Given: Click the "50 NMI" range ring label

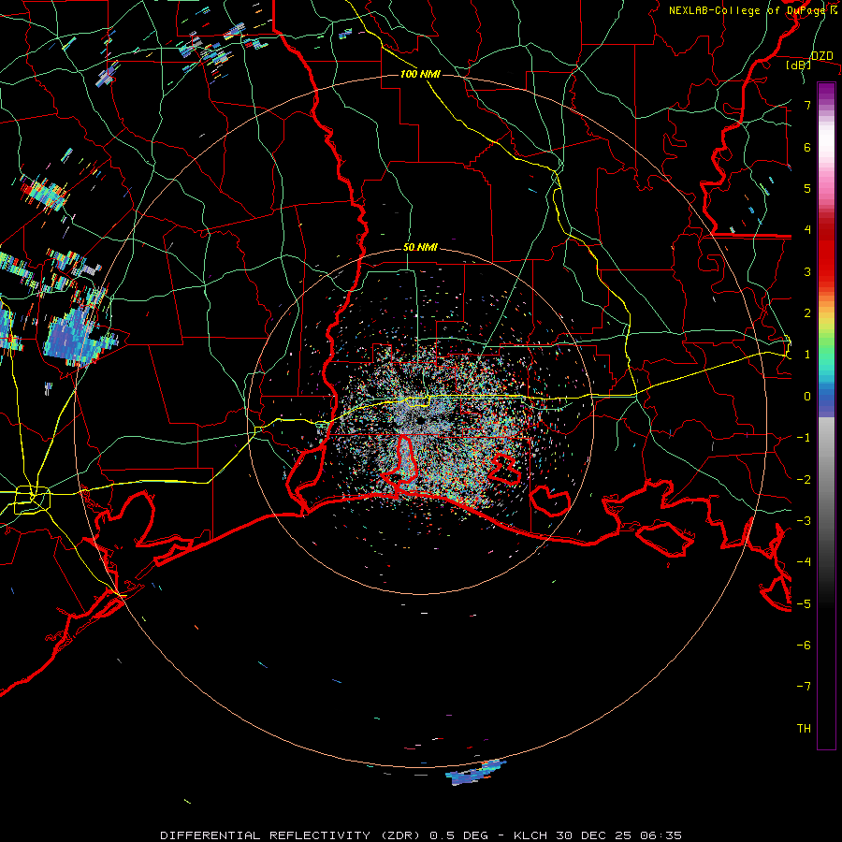Looking at the screenshot, I should [420, 248].
